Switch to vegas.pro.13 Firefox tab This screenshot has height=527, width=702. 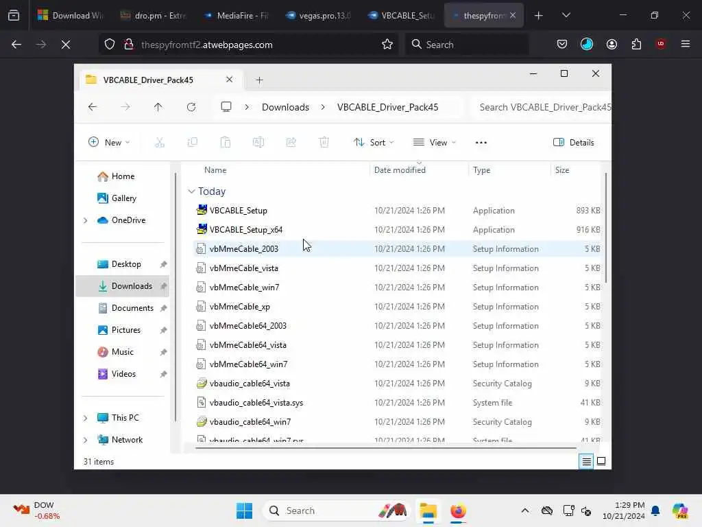coord(318,15)
